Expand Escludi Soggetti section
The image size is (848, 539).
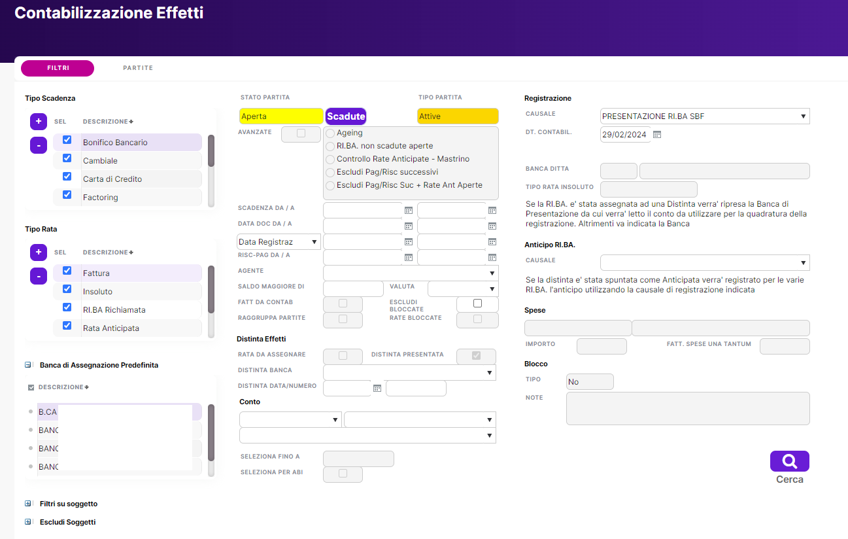pos(28,522)
